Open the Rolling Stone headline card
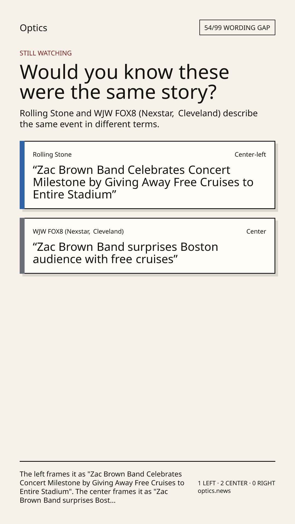 [147, 175]
